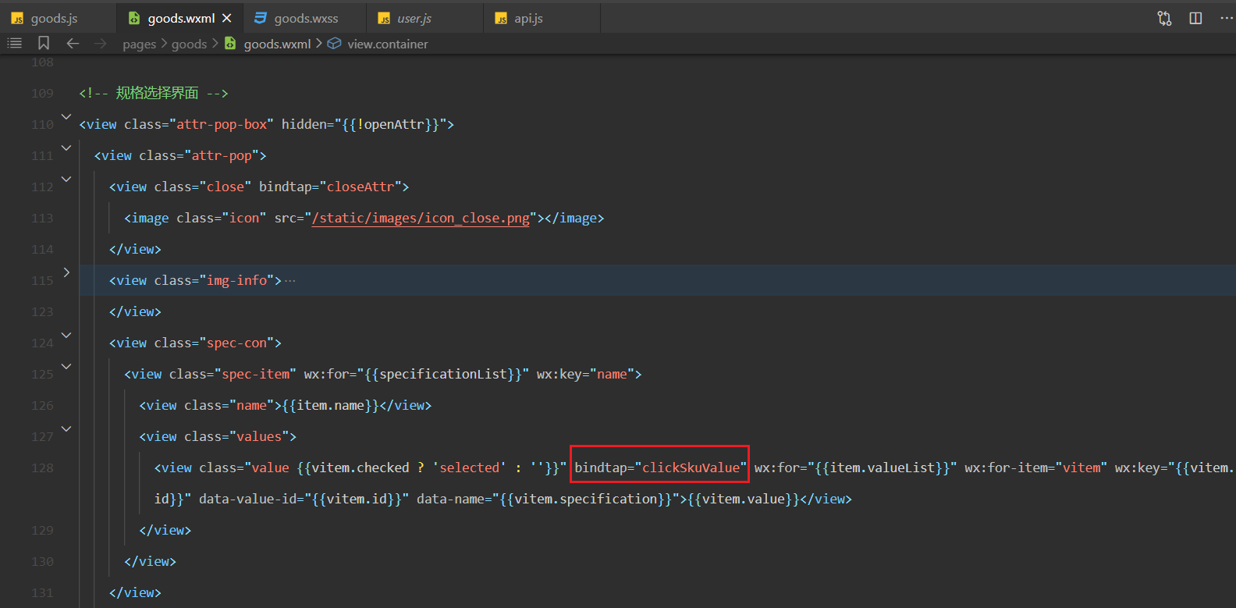Click the pages breadcrumb
The image size is (1236, 608).
click(139, 44)
